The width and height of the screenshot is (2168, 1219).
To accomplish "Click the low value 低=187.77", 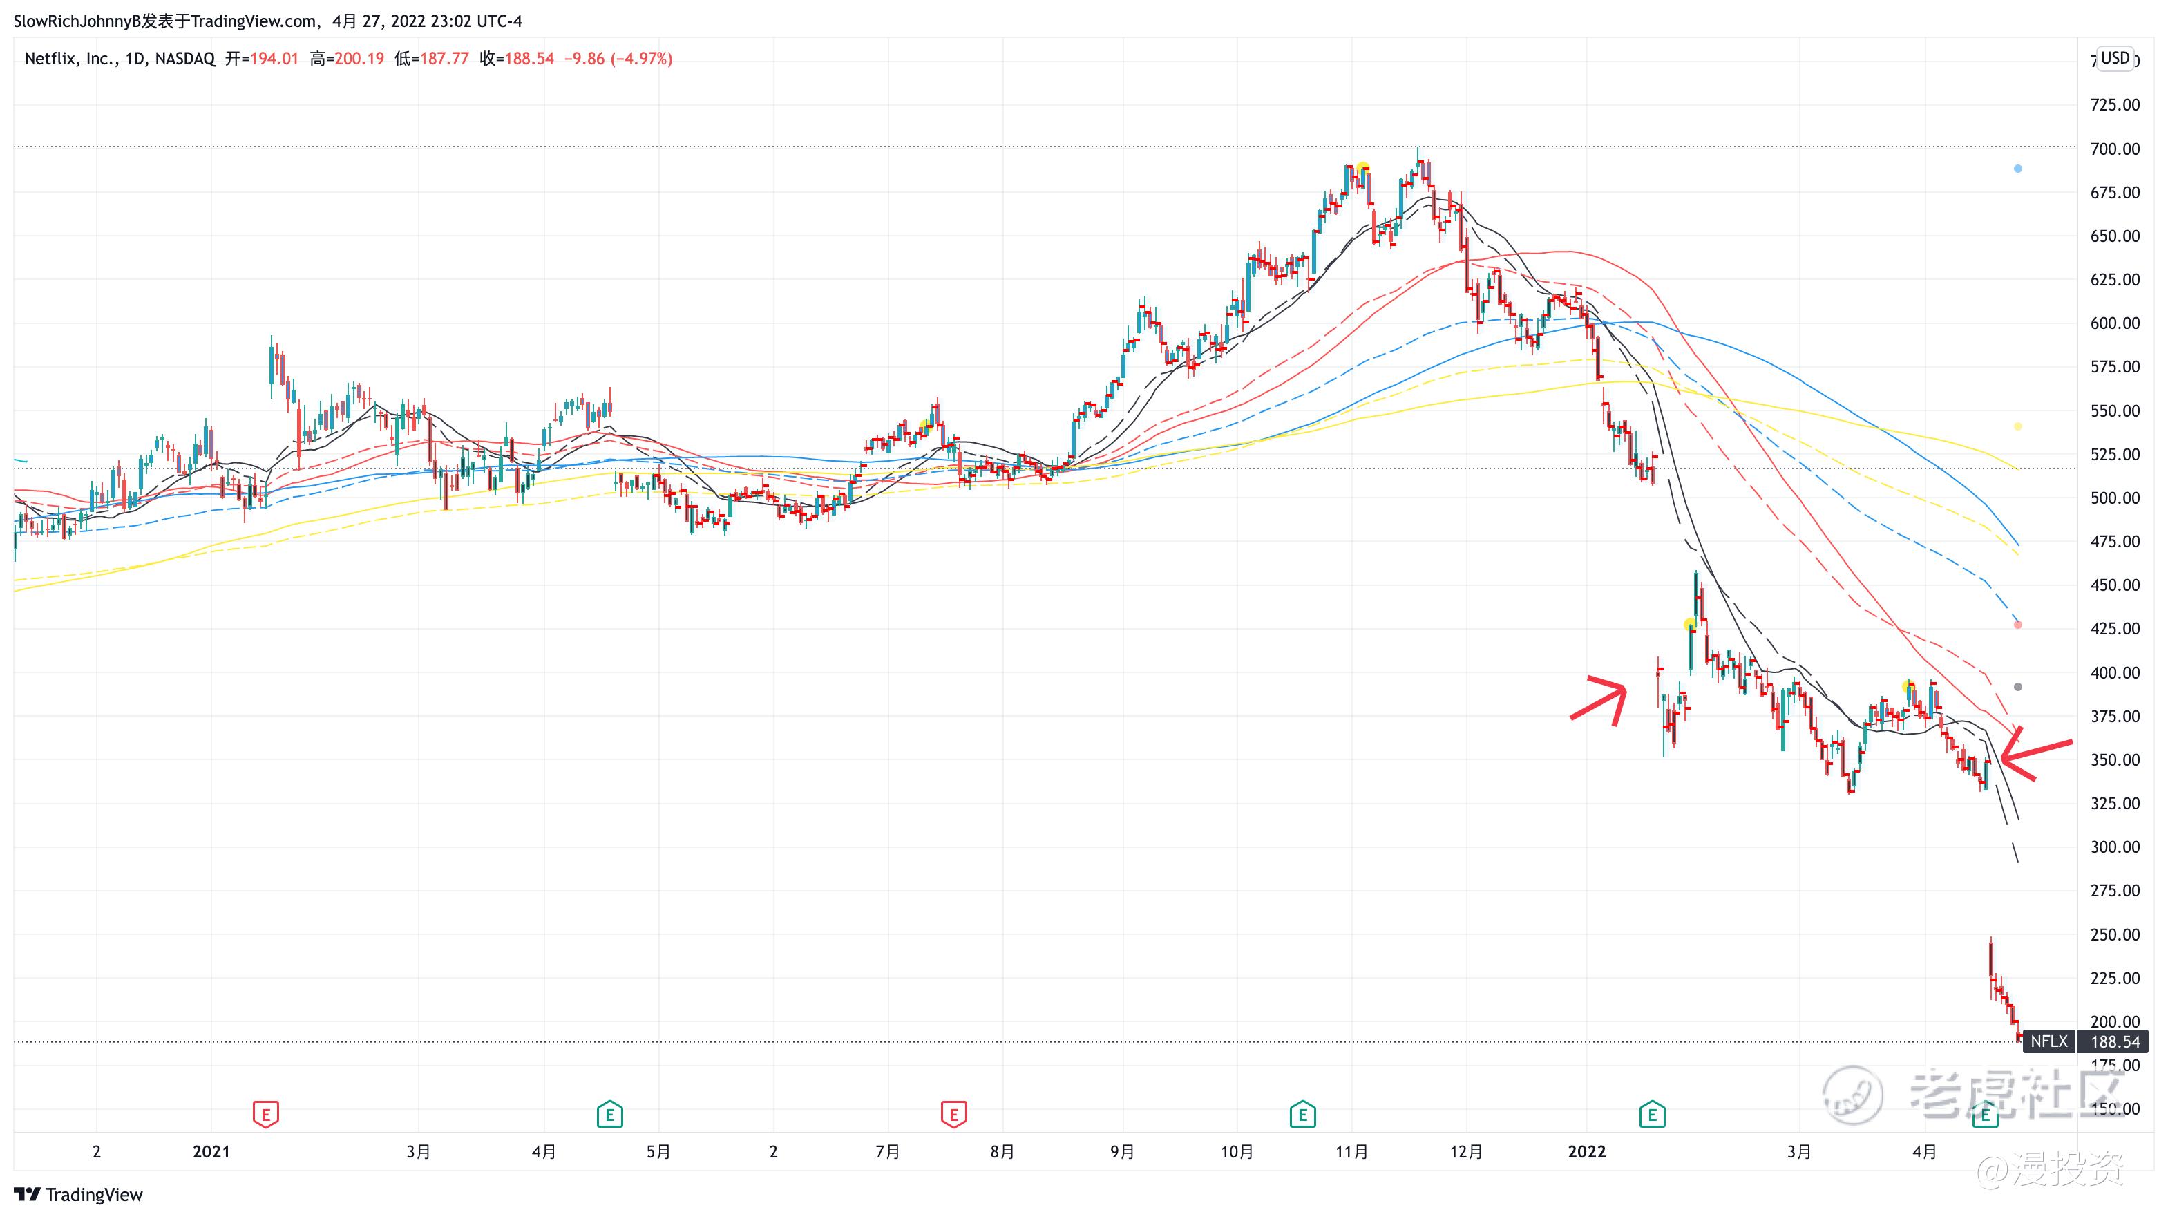I will [x=432, y=59].
